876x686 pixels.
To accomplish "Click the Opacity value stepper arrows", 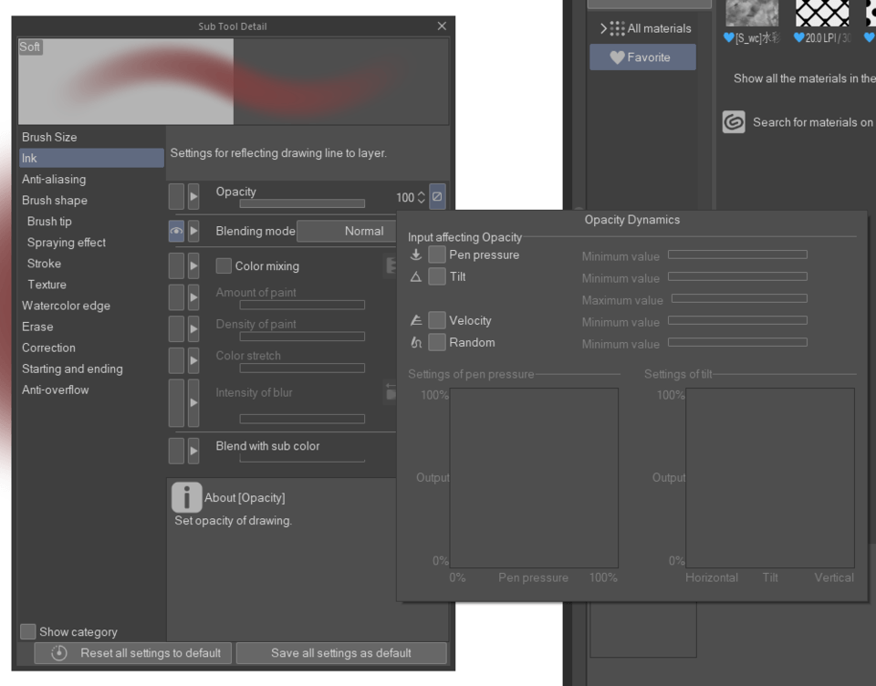I will point(422,197).
